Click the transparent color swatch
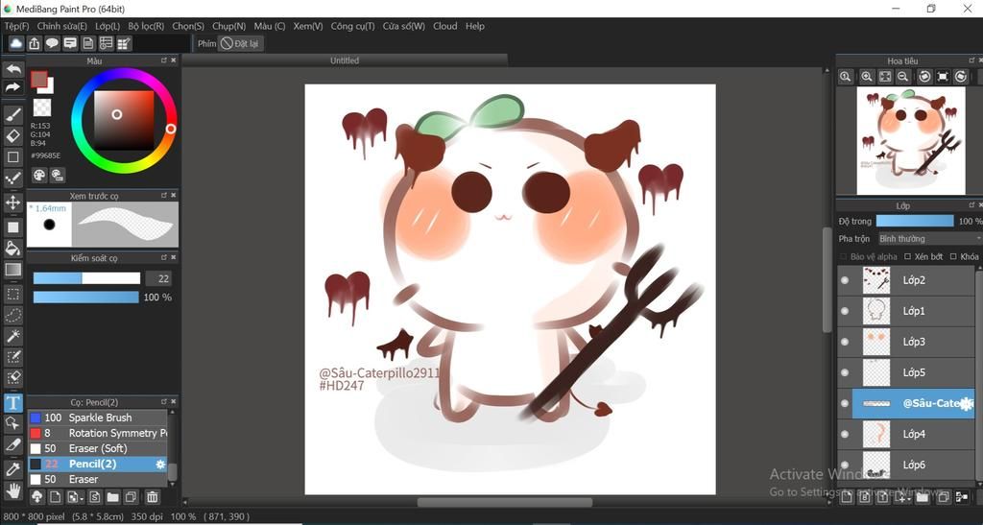983x525 pixels. pos(42,107)
